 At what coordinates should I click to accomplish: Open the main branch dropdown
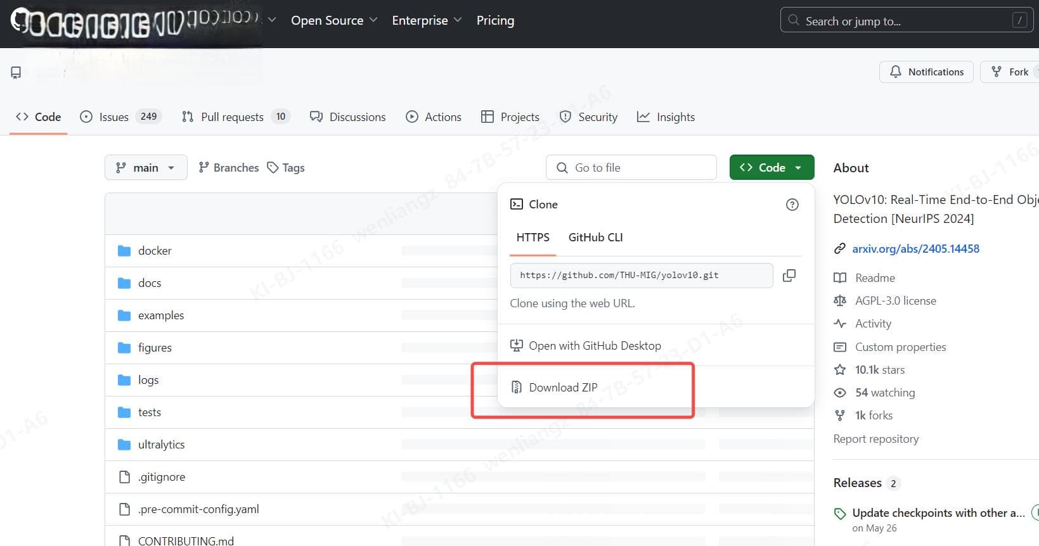point(146,167)
